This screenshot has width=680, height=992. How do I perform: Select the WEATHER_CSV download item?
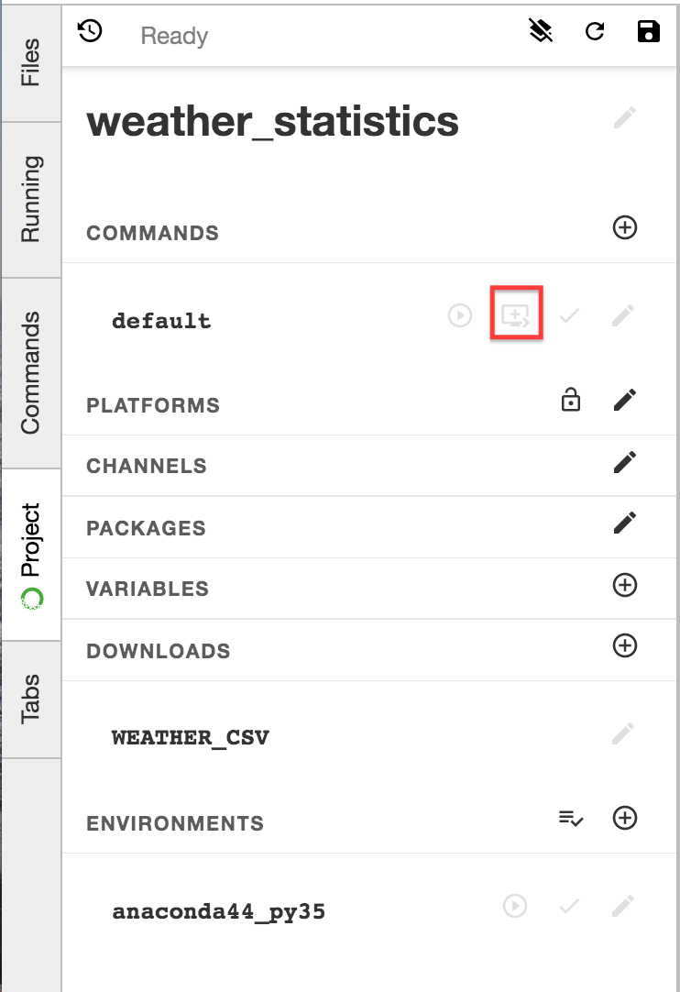point(191,737)
